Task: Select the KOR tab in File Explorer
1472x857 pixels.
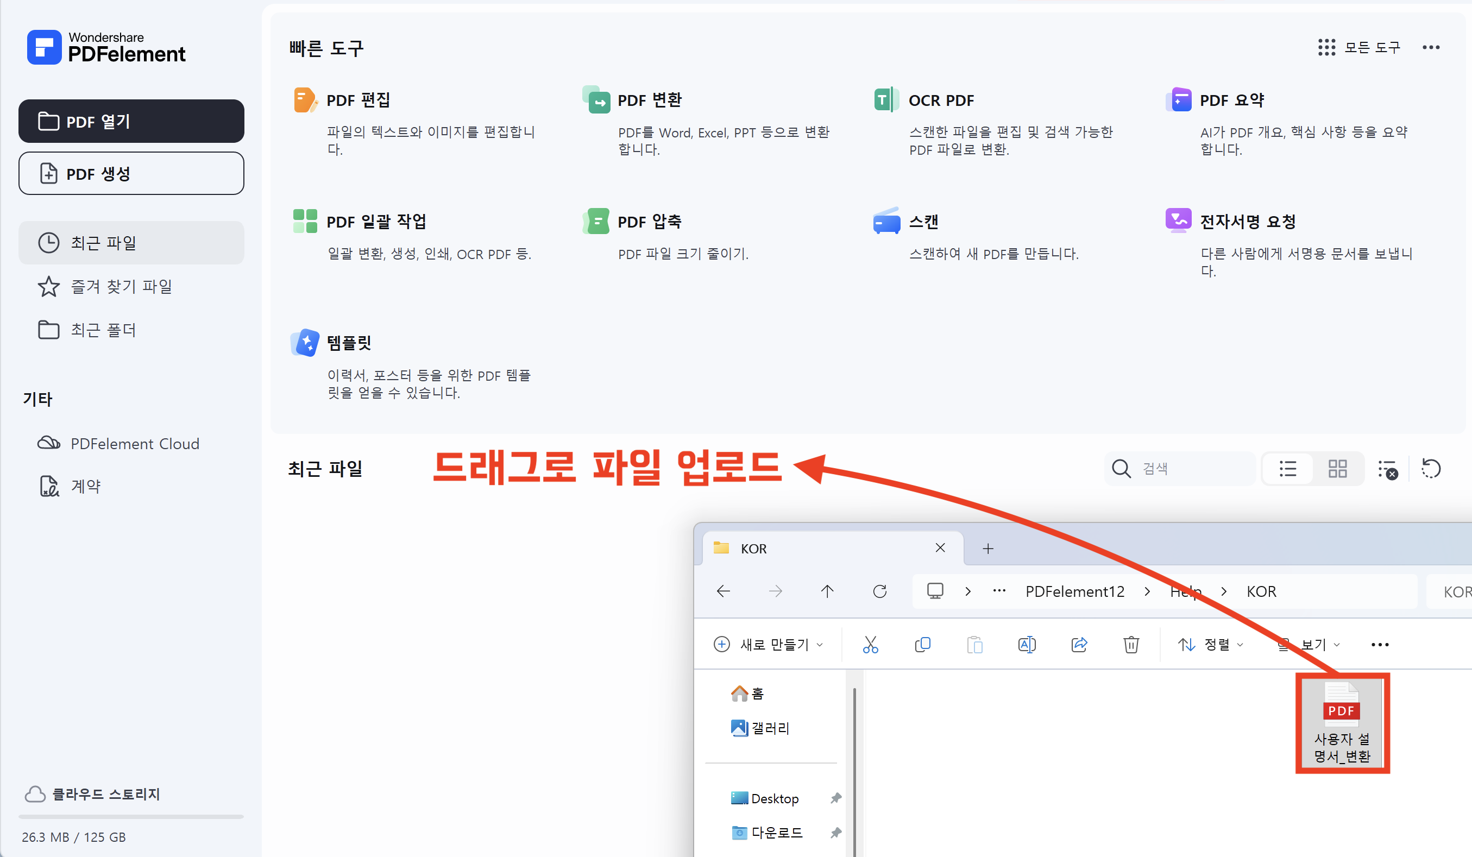Action: coord(753,548)
